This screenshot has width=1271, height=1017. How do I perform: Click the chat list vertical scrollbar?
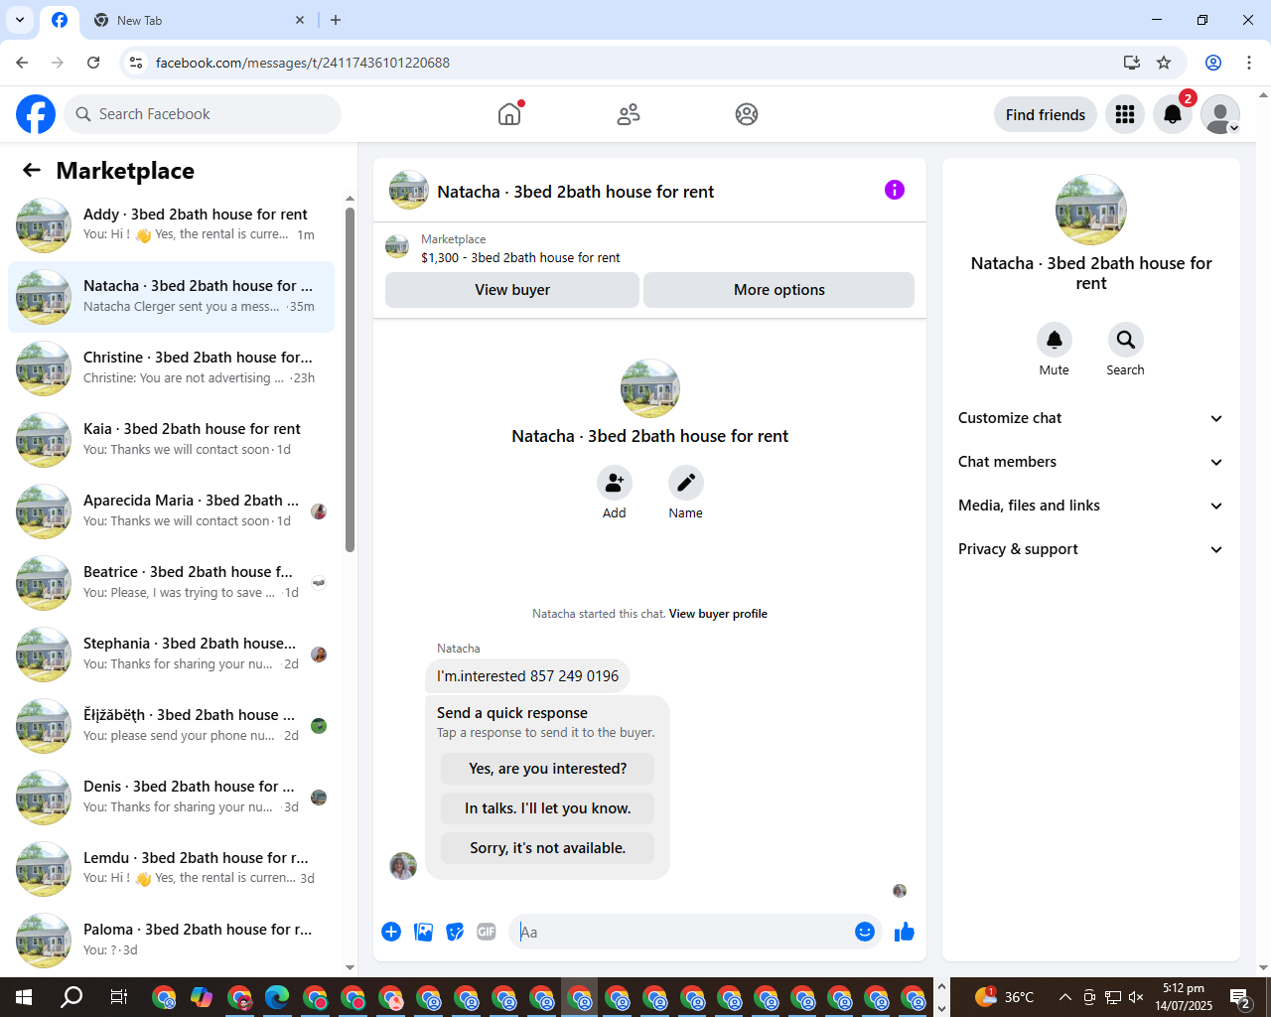click(350, 379)
